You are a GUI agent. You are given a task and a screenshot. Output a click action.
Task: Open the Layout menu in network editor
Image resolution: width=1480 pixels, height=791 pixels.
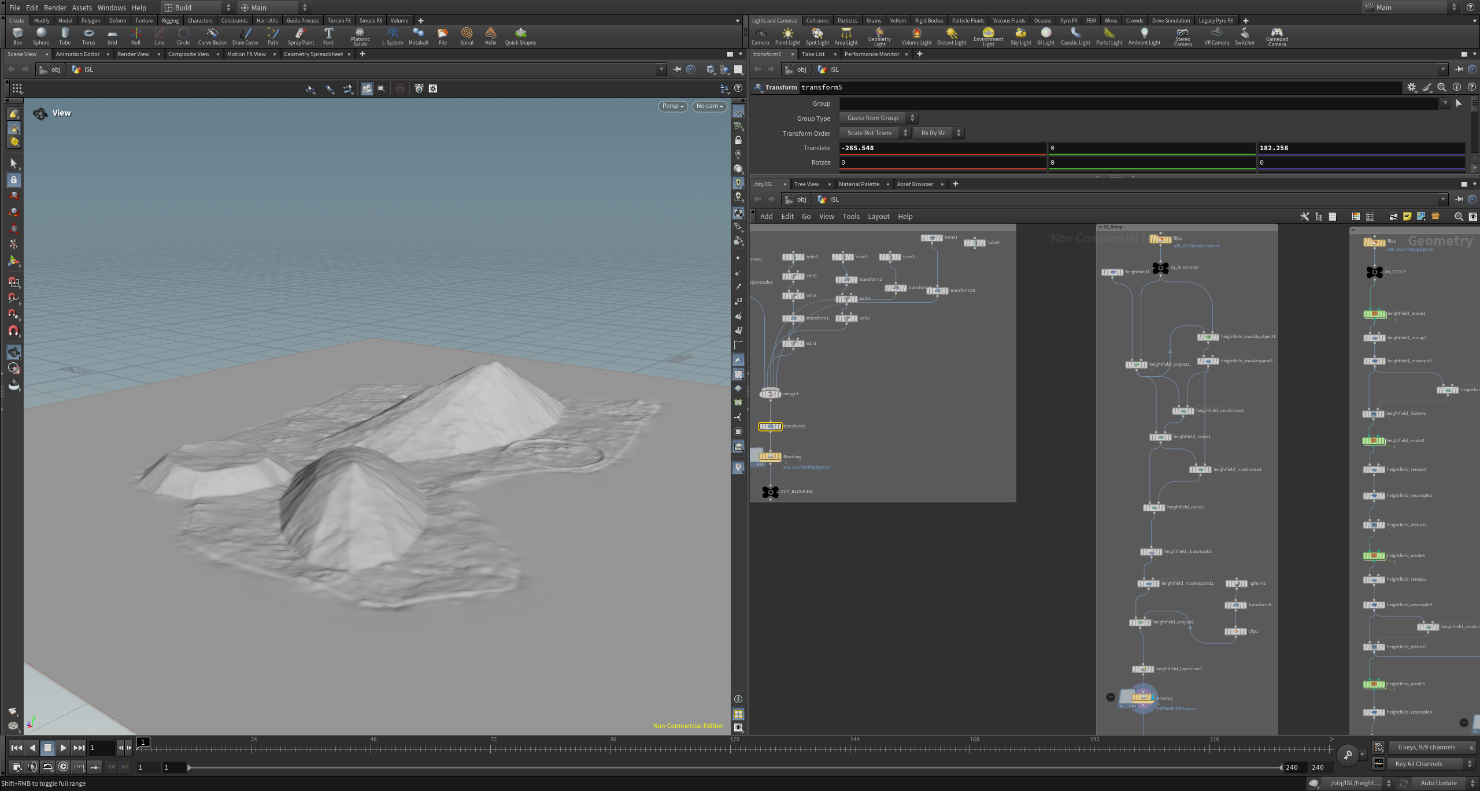point(878,217)
